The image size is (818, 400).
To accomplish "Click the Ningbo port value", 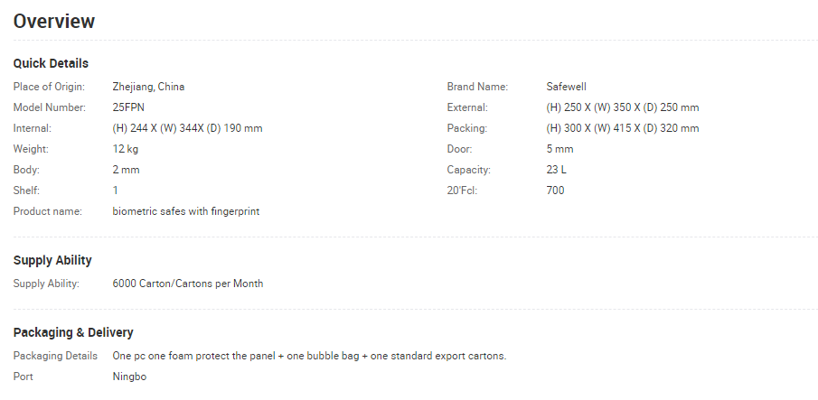I will (129, 377).
